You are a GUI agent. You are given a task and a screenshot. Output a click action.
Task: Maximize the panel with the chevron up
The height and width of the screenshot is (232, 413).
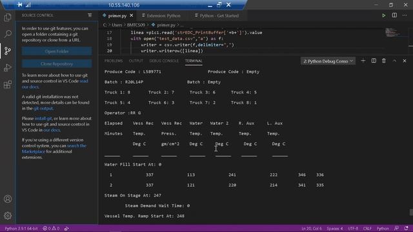coord(394,61)
